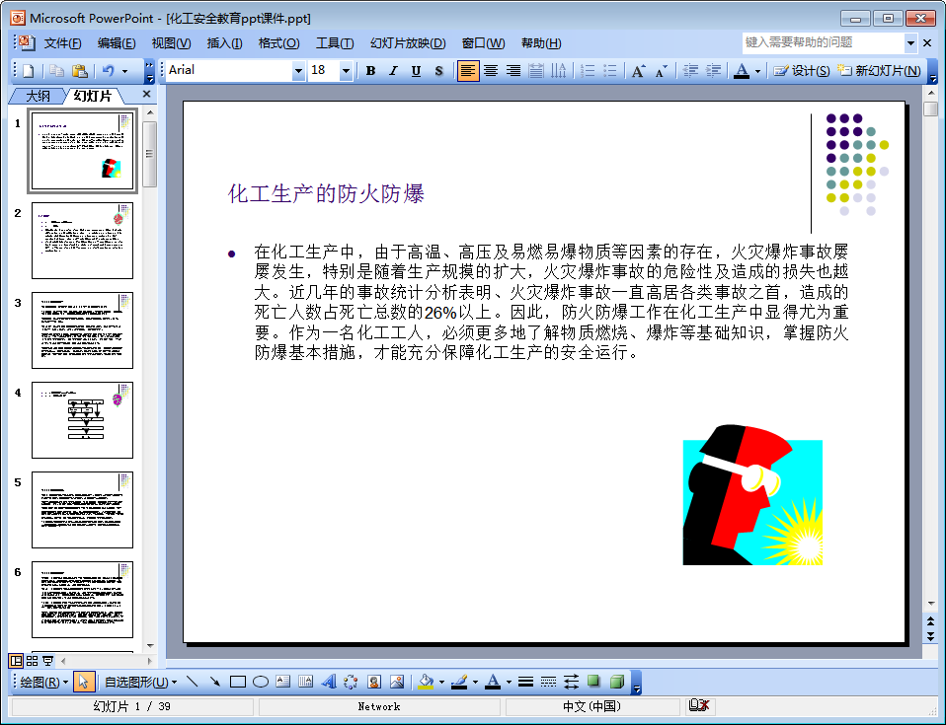The image size is (946, 725).
Task: Click the Paste clipboard icon
Action: point(79,71)
